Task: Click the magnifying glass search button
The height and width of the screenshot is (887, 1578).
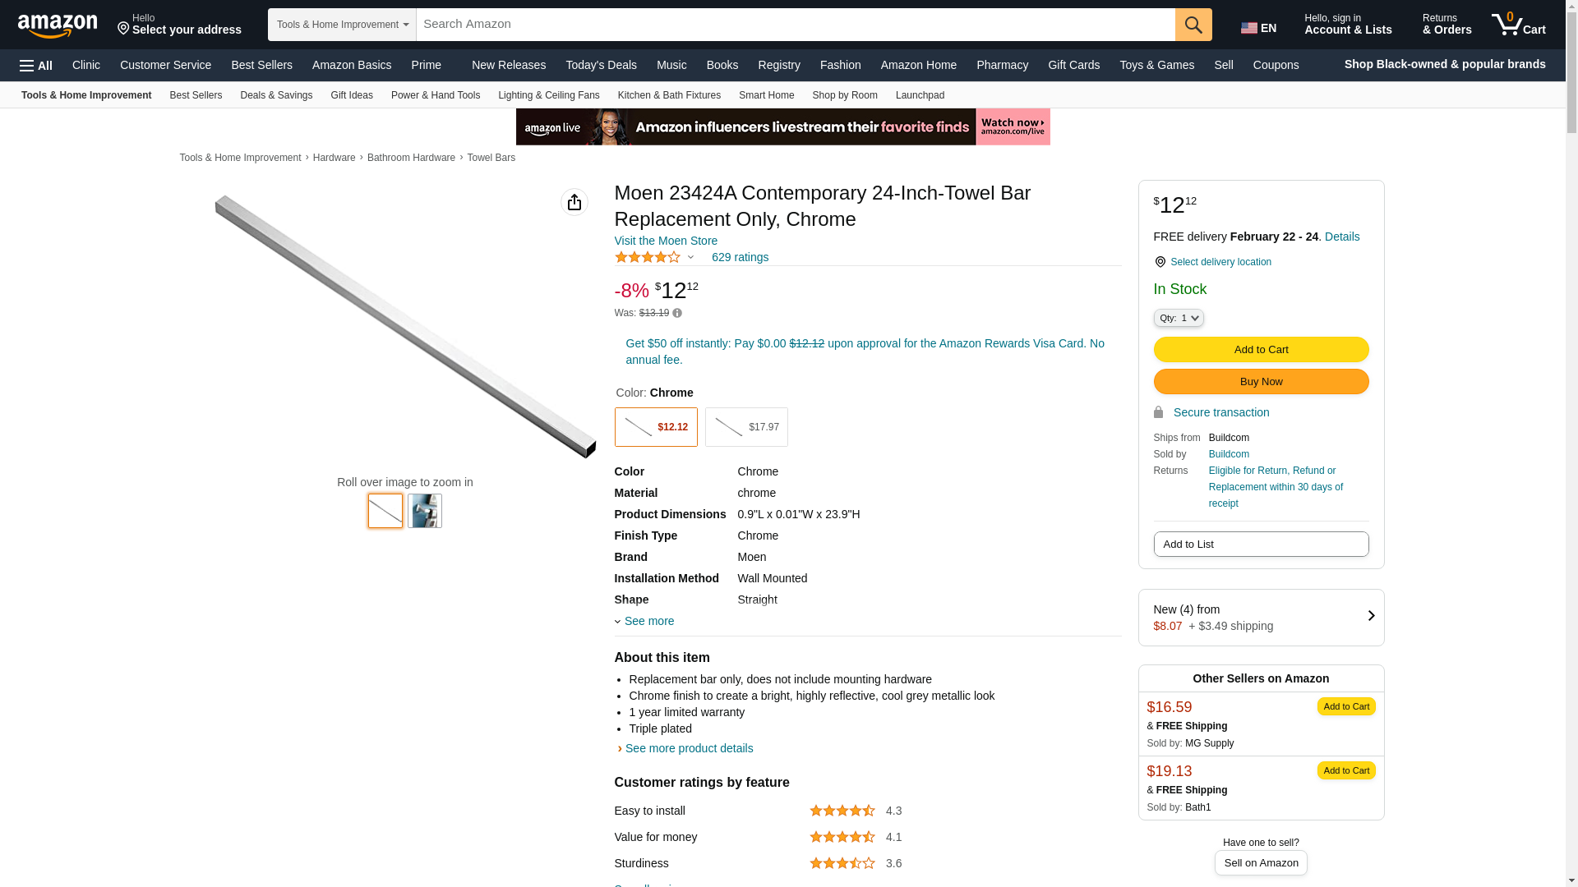Action: [1193, 25]
